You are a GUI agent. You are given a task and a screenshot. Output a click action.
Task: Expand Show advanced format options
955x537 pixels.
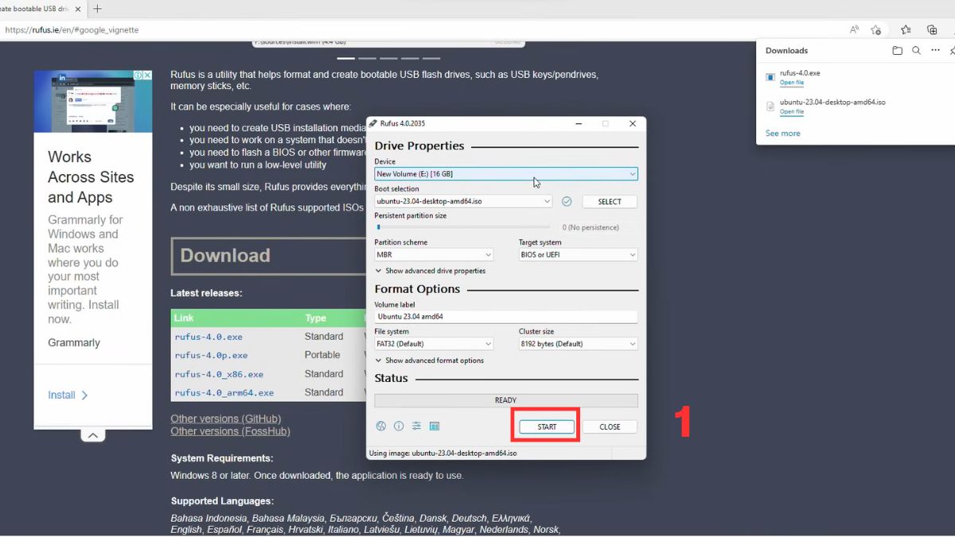(430, 360)
